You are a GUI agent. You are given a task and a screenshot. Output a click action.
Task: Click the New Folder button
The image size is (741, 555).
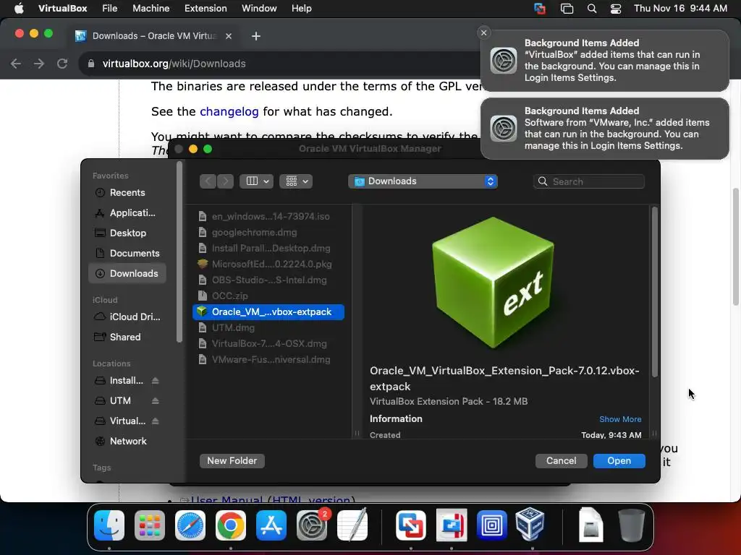[232, 460]
